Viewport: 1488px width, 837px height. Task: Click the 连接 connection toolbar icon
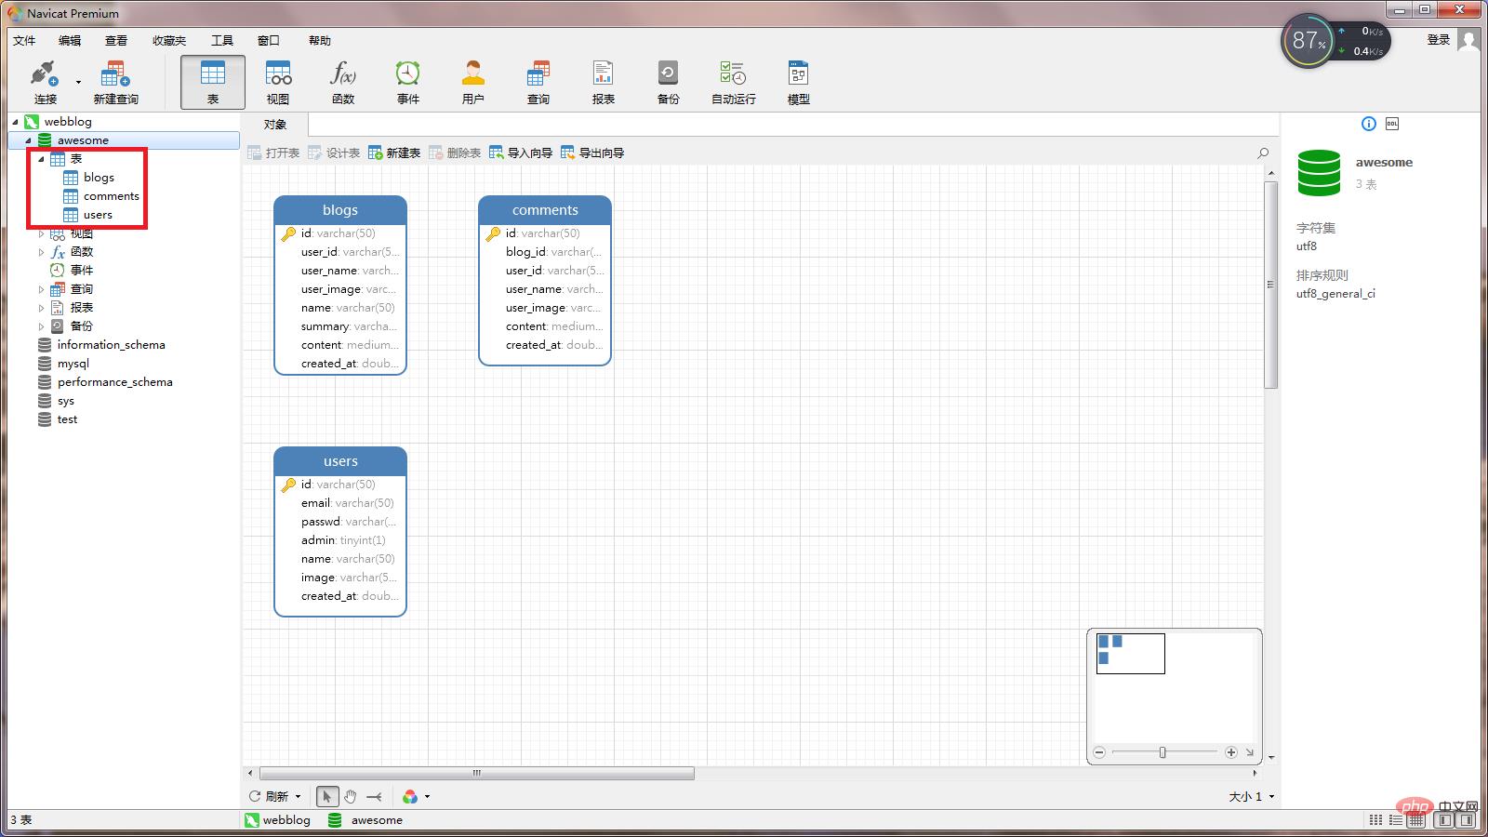click(45, 82)
